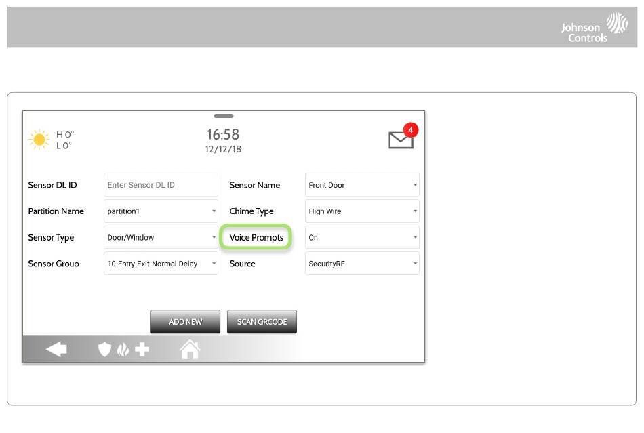Tap the fire flame emergency icon
The image size is (644, 433).
pyautogui.click(x=123, y=350)
